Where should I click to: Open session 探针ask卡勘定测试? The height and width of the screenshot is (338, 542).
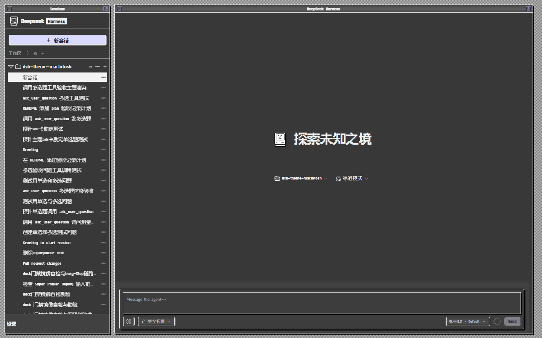point(58,129)
